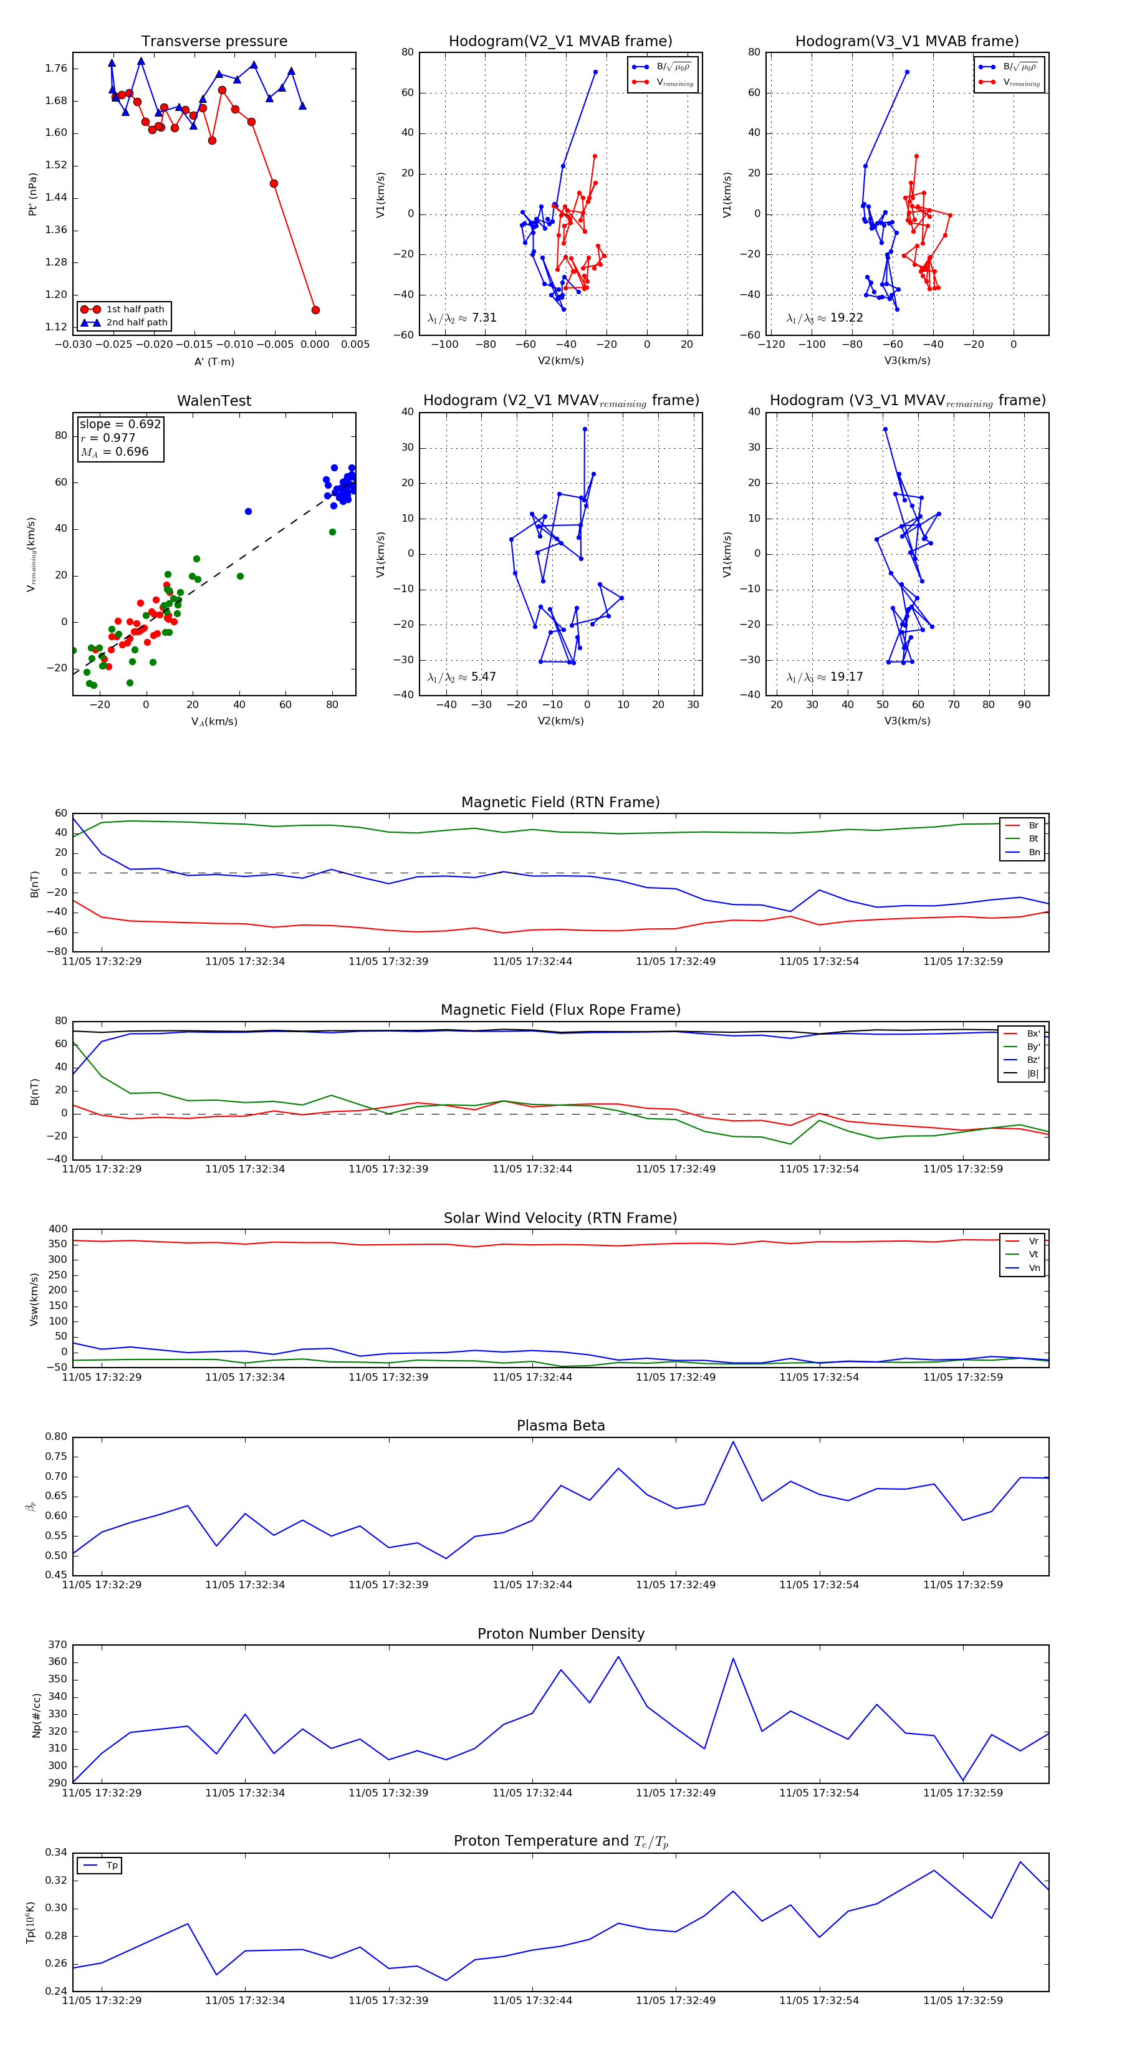Click the 'r = 0.977' annotation
1122x2057 pixels.
pyautogui.click(x=108, y=438)
